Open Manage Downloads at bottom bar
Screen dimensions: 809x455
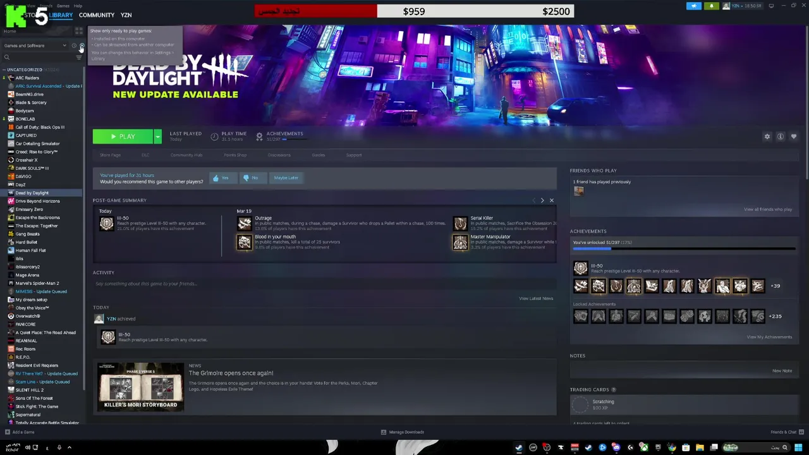[x=403, y=432]
